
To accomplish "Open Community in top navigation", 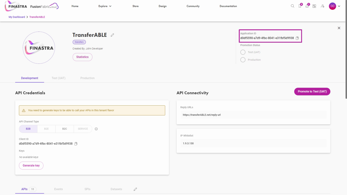I will click(x=193, y=6).
